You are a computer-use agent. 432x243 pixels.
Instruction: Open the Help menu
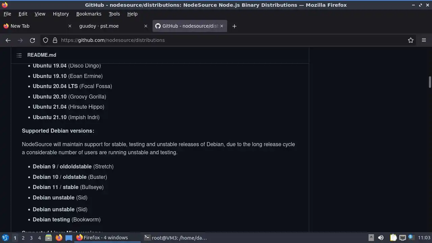point(132,14)
